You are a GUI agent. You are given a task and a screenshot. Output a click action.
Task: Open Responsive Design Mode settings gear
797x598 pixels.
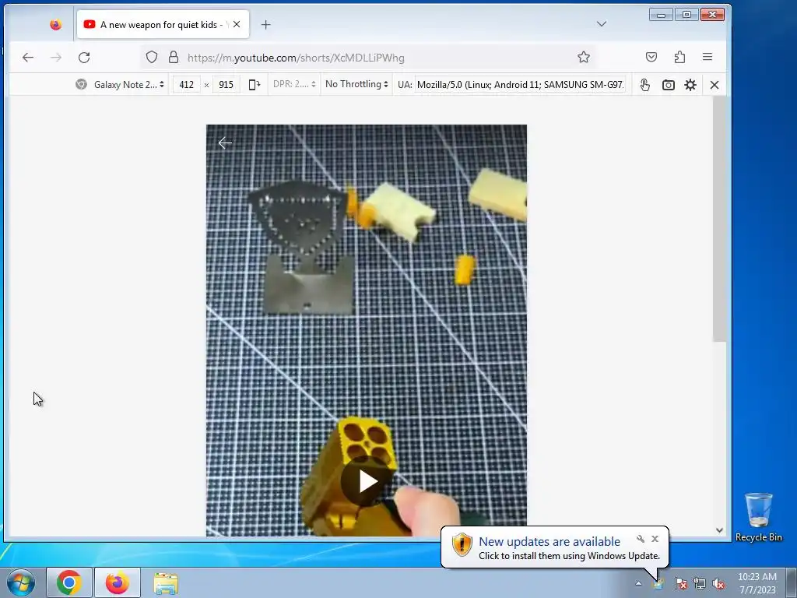[x=690, y=85]
